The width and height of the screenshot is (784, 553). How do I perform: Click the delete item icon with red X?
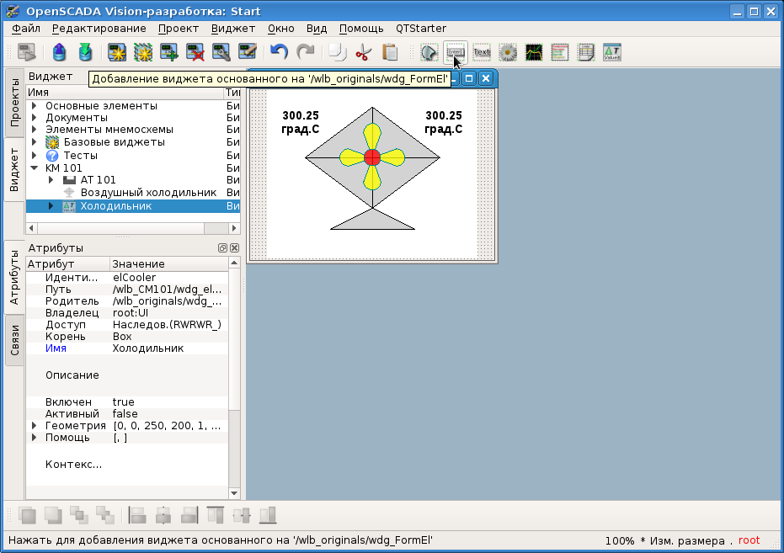(x=195, y=52)
